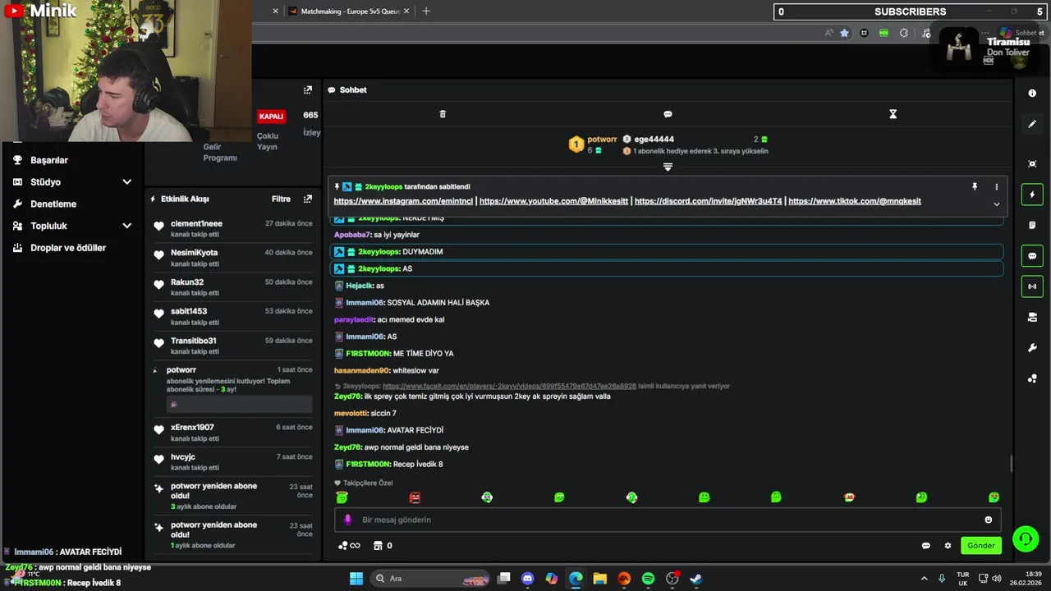The height and width of the screenshot is (591, 1051).
Task: Click the trash icon to clear chat
Action: (443, 114)
